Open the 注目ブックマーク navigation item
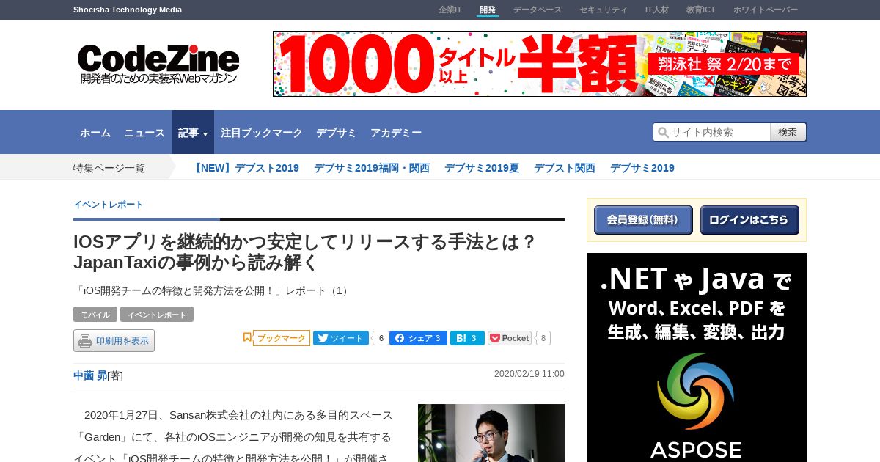The height and width of the screenshot is (462, 880). pyautogui.click(x=262, y=133)
